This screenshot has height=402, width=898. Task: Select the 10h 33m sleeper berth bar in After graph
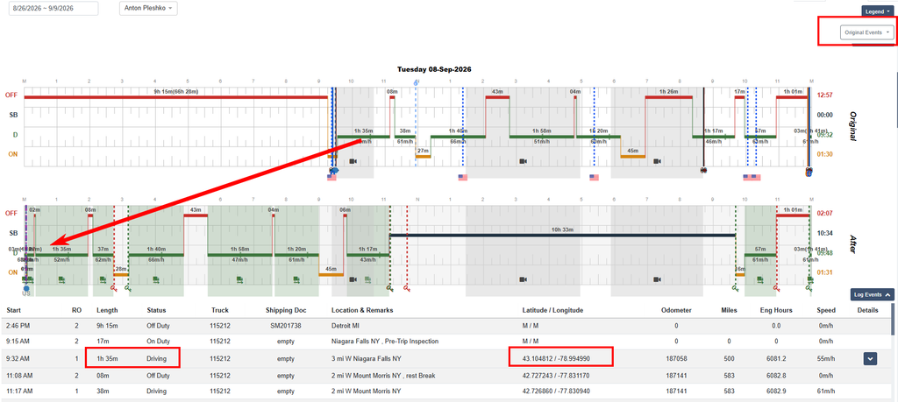click(562, 235)
